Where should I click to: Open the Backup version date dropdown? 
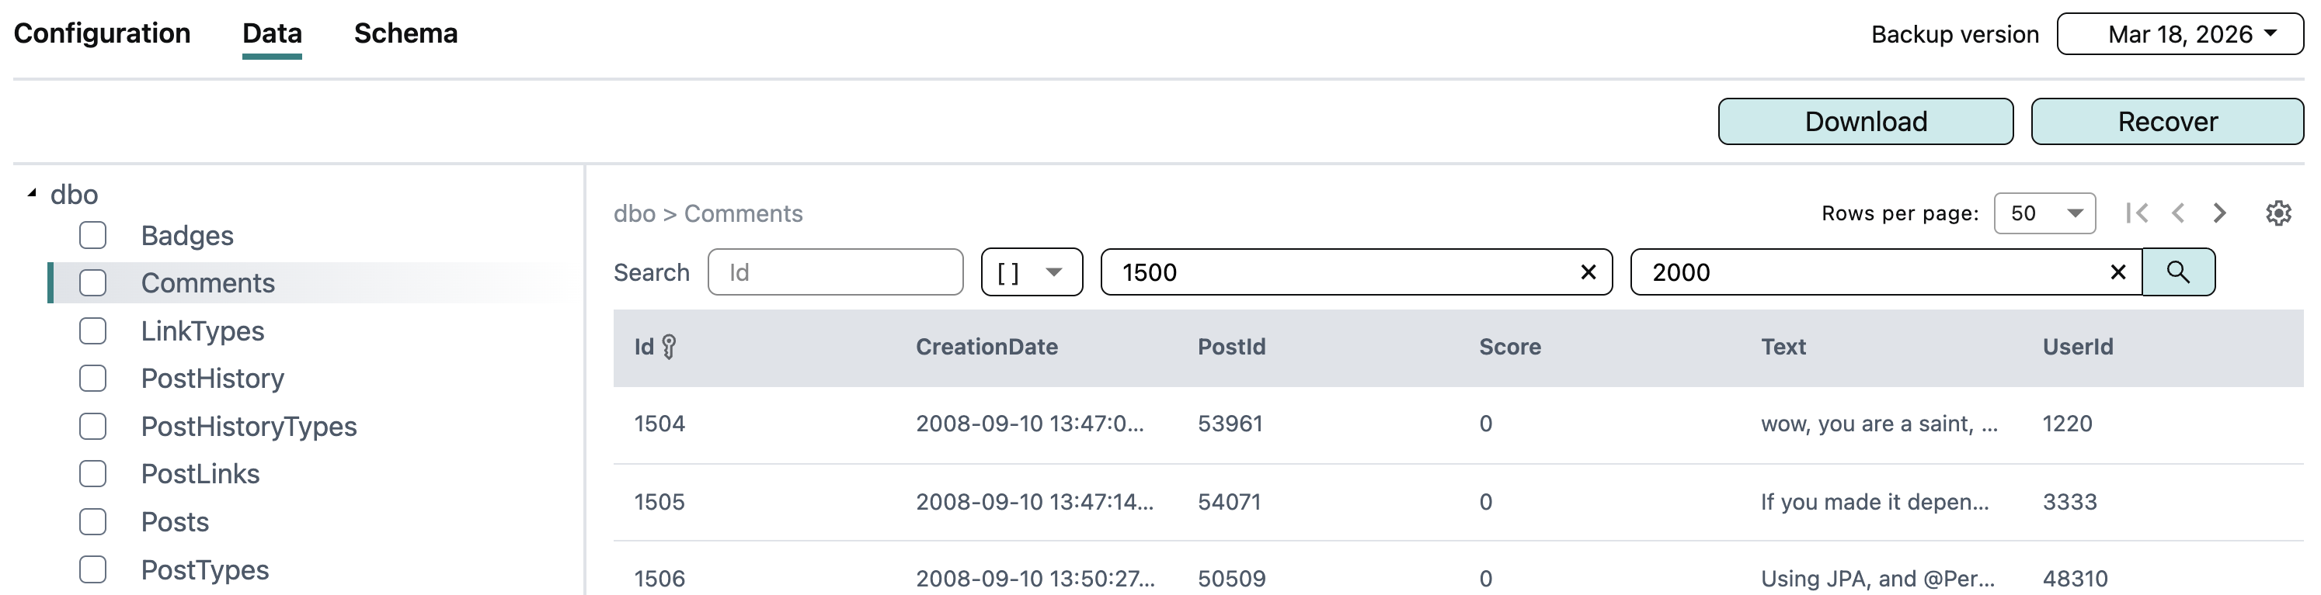click(2180, 34)
